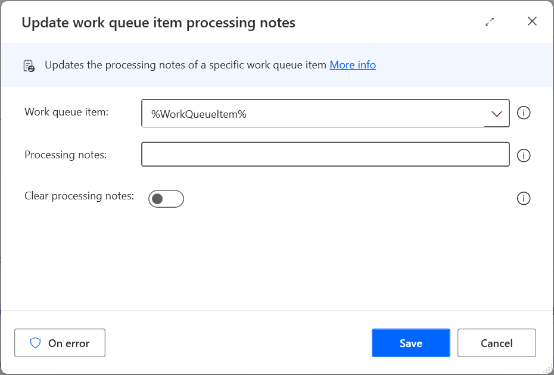This screenshot has width=554, height=375.
Task: Click the resize grip in the dialog corner
Action: click(x=547, y=369)
